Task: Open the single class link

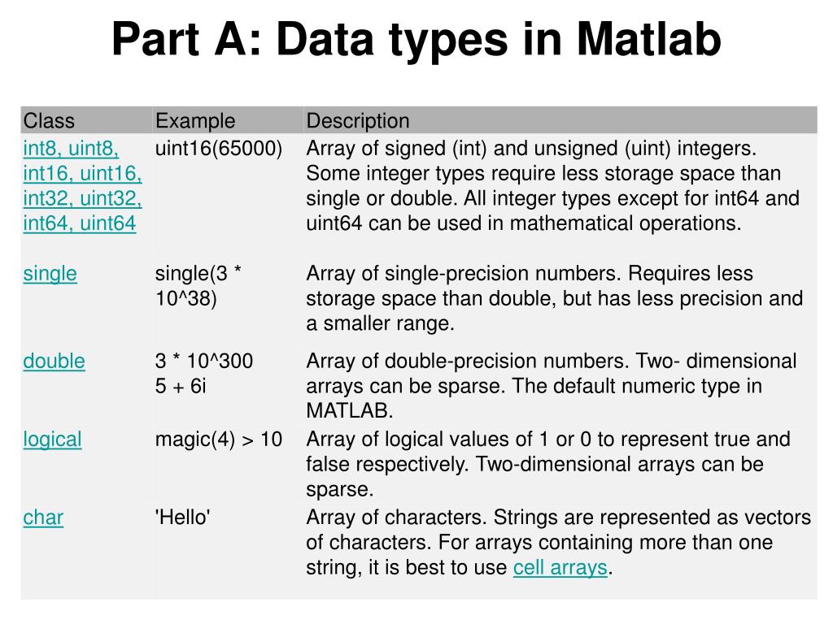Action: click(50, 274)
